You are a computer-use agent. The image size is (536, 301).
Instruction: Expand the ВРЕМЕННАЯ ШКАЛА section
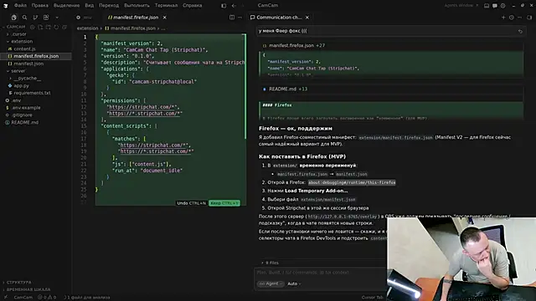[28, 289]
